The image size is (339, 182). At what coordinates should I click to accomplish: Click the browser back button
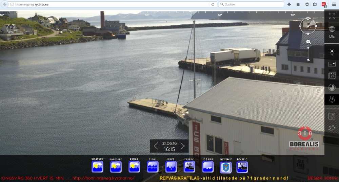4,4
